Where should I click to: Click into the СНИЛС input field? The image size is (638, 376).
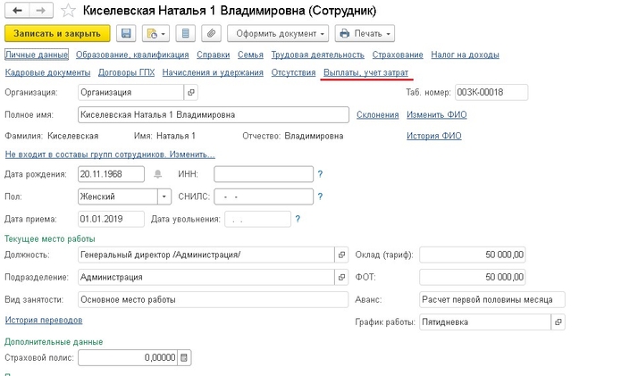tap(264, 196)
